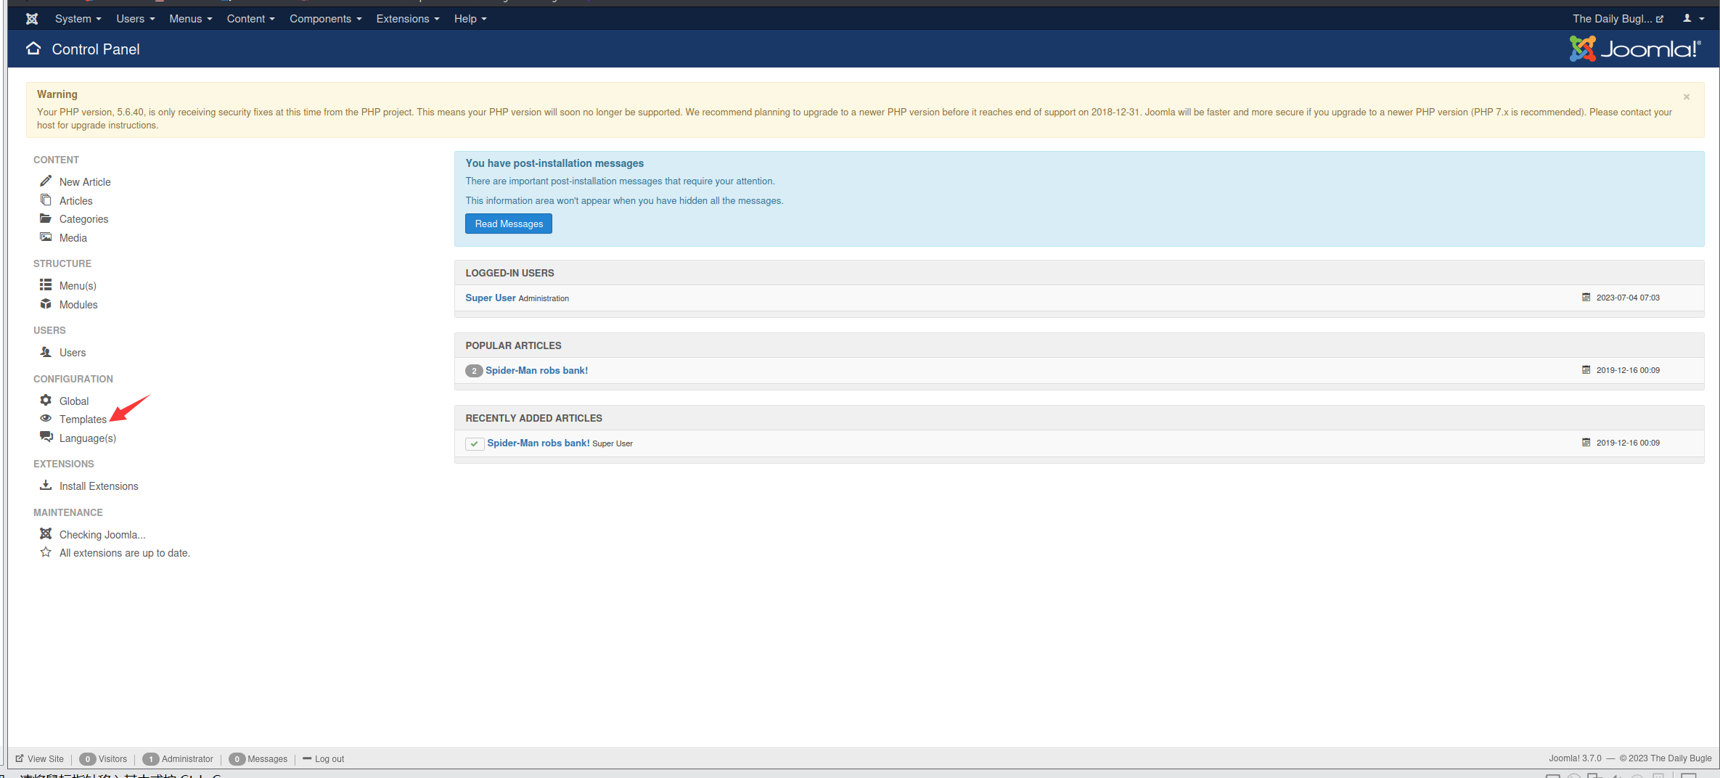
Task: Click the Install Extensions download icon
Action: tap(46, 486)
